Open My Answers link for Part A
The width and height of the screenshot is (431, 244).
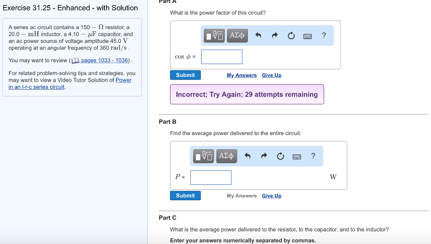click(242, 75)
